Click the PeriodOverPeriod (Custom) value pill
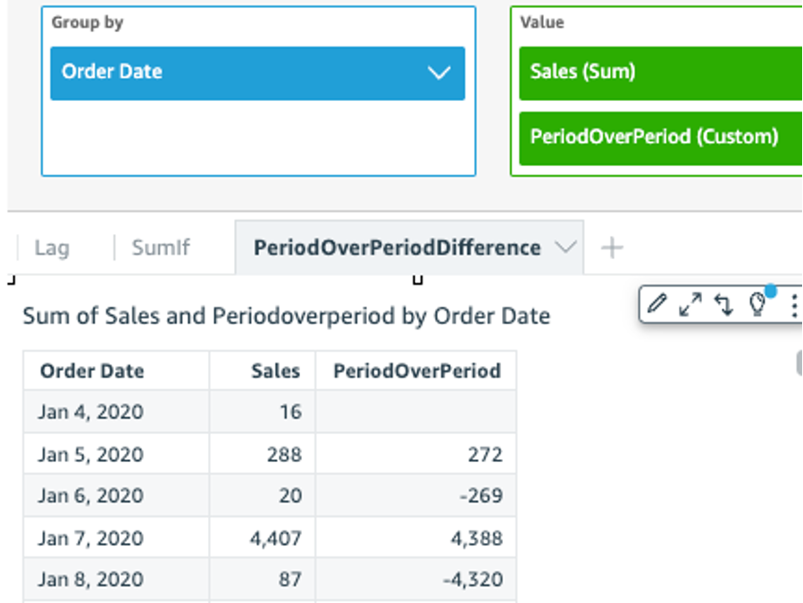 pyautogui.click(x=658, y=137)
